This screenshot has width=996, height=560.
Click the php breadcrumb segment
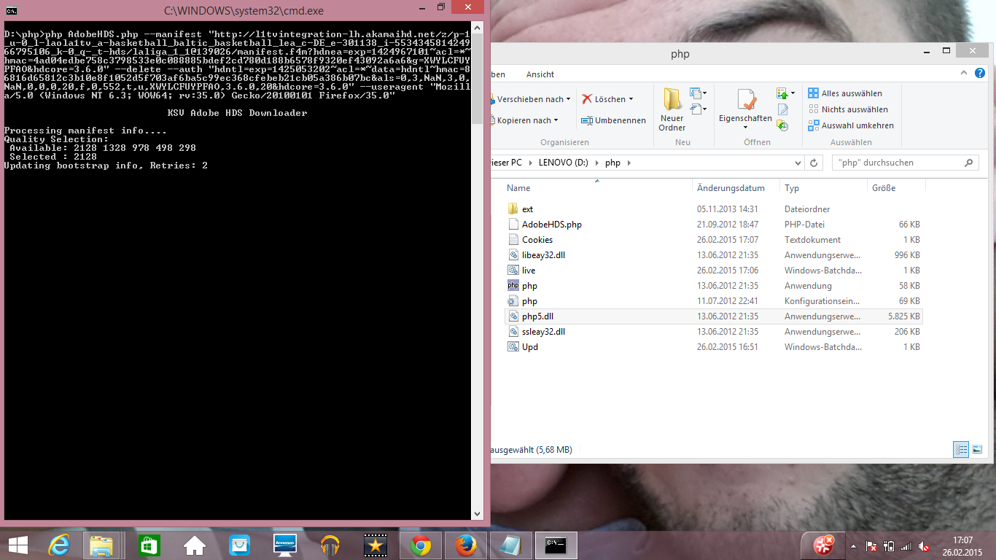tap(612, 163)
